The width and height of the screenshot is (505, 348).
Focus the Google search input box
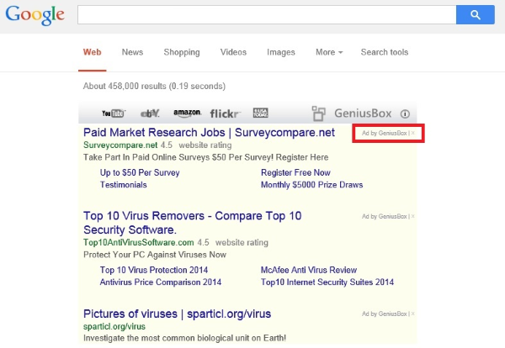(267, 14)
